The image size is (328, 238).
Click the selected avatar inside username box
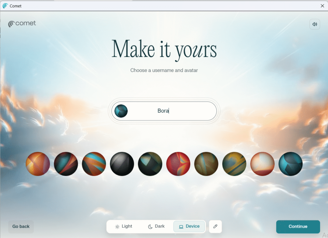[121, 111]
